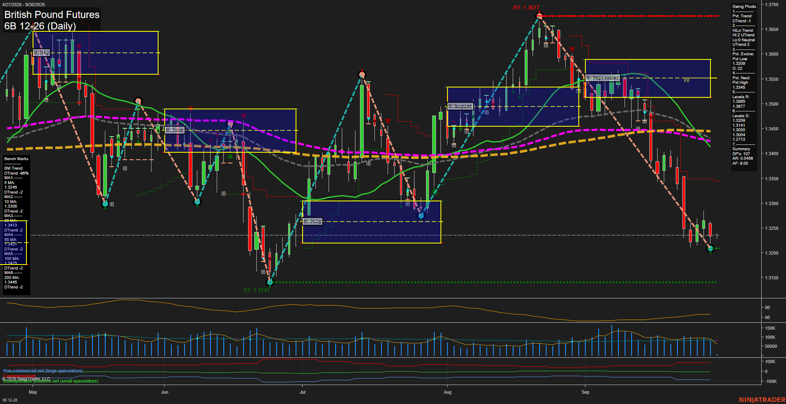Click the M:May monthly range label

[x=41, y=52]
